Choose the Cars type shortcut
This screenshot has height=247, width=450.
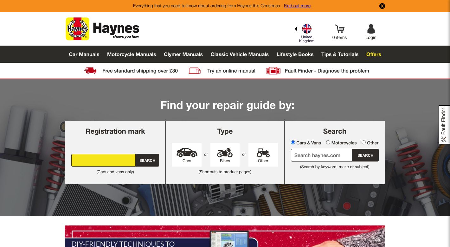187,155
